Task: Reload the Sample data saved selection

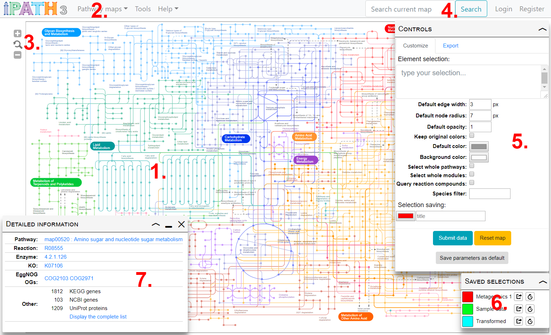Action: point(530,309)
